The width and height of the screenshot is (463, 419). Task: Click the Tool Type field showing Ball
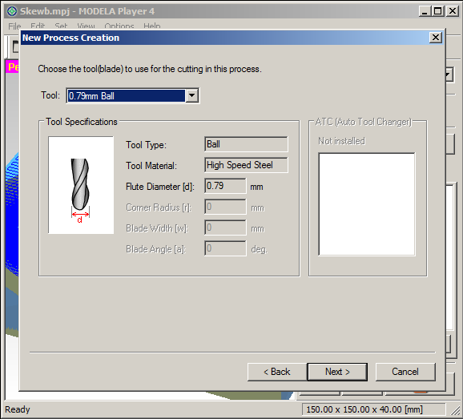click(x=246, y=144)
